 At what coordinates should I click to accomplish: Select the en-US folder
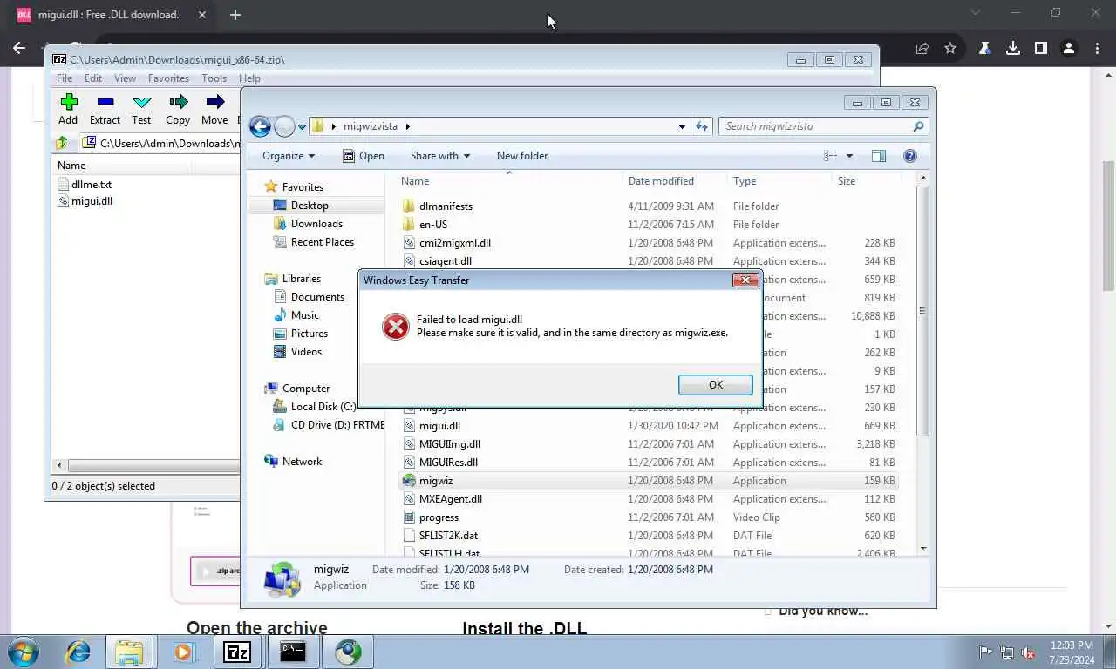[x=432, y=225]
